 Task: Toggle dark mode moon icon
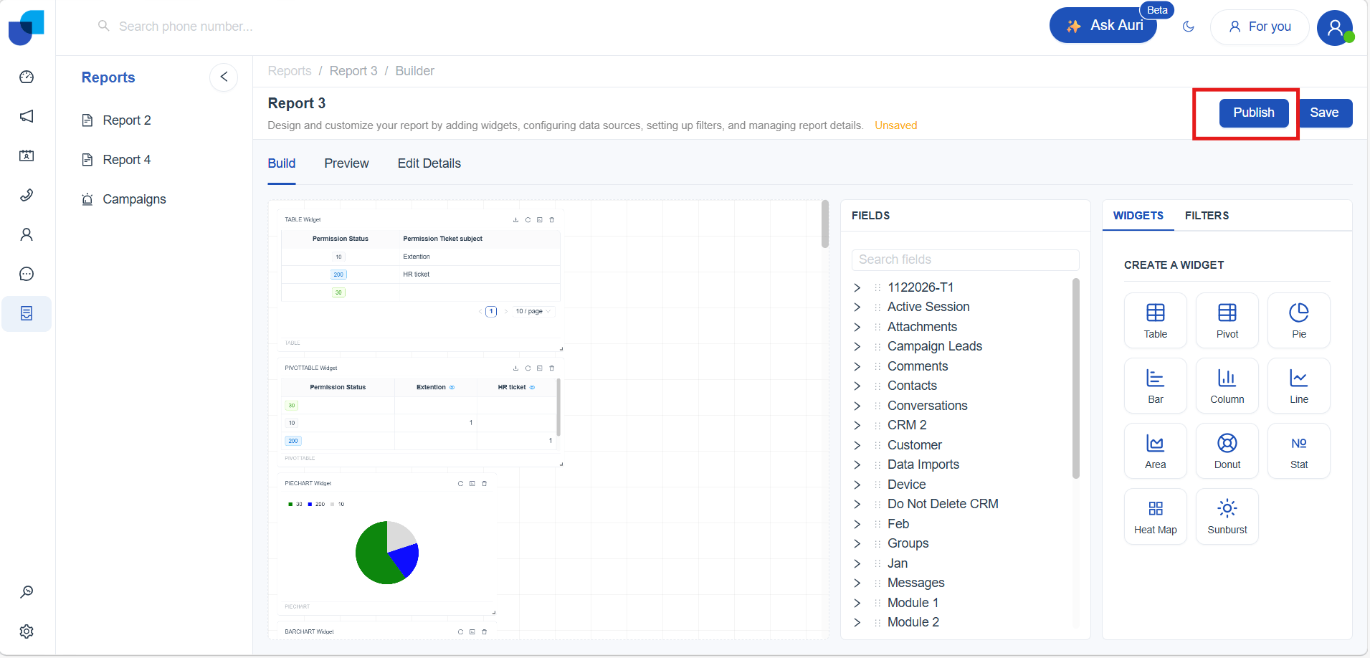1188,27
